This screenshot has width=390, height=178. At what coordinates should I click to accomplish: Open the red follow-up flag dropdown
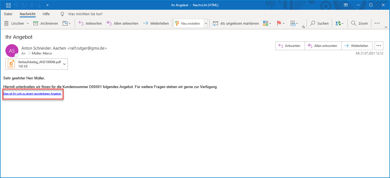click(281, 24)
